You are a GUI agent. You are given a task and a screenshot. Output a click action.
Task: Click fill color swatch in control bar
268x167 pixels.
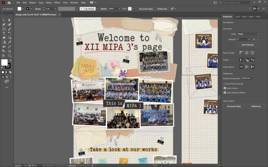(x=19, y=9)
